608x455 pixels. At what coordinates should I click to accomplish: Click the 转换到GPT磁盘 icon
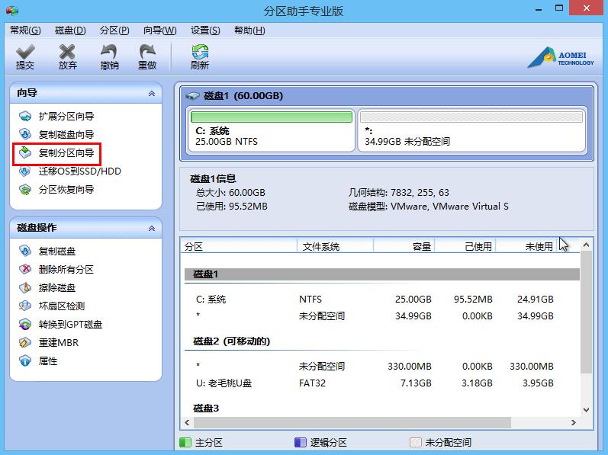click(x=25, y=324)
